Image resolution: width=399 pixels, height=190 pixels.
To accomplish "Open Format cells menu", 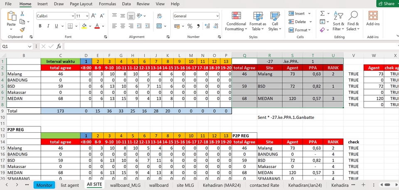I will [x=300, y=30].
